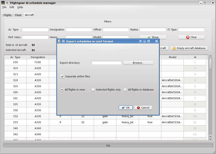The height and width of the screenshot is (154, 216).
Task: Select All flights in view option
Action: pos(62,90)
